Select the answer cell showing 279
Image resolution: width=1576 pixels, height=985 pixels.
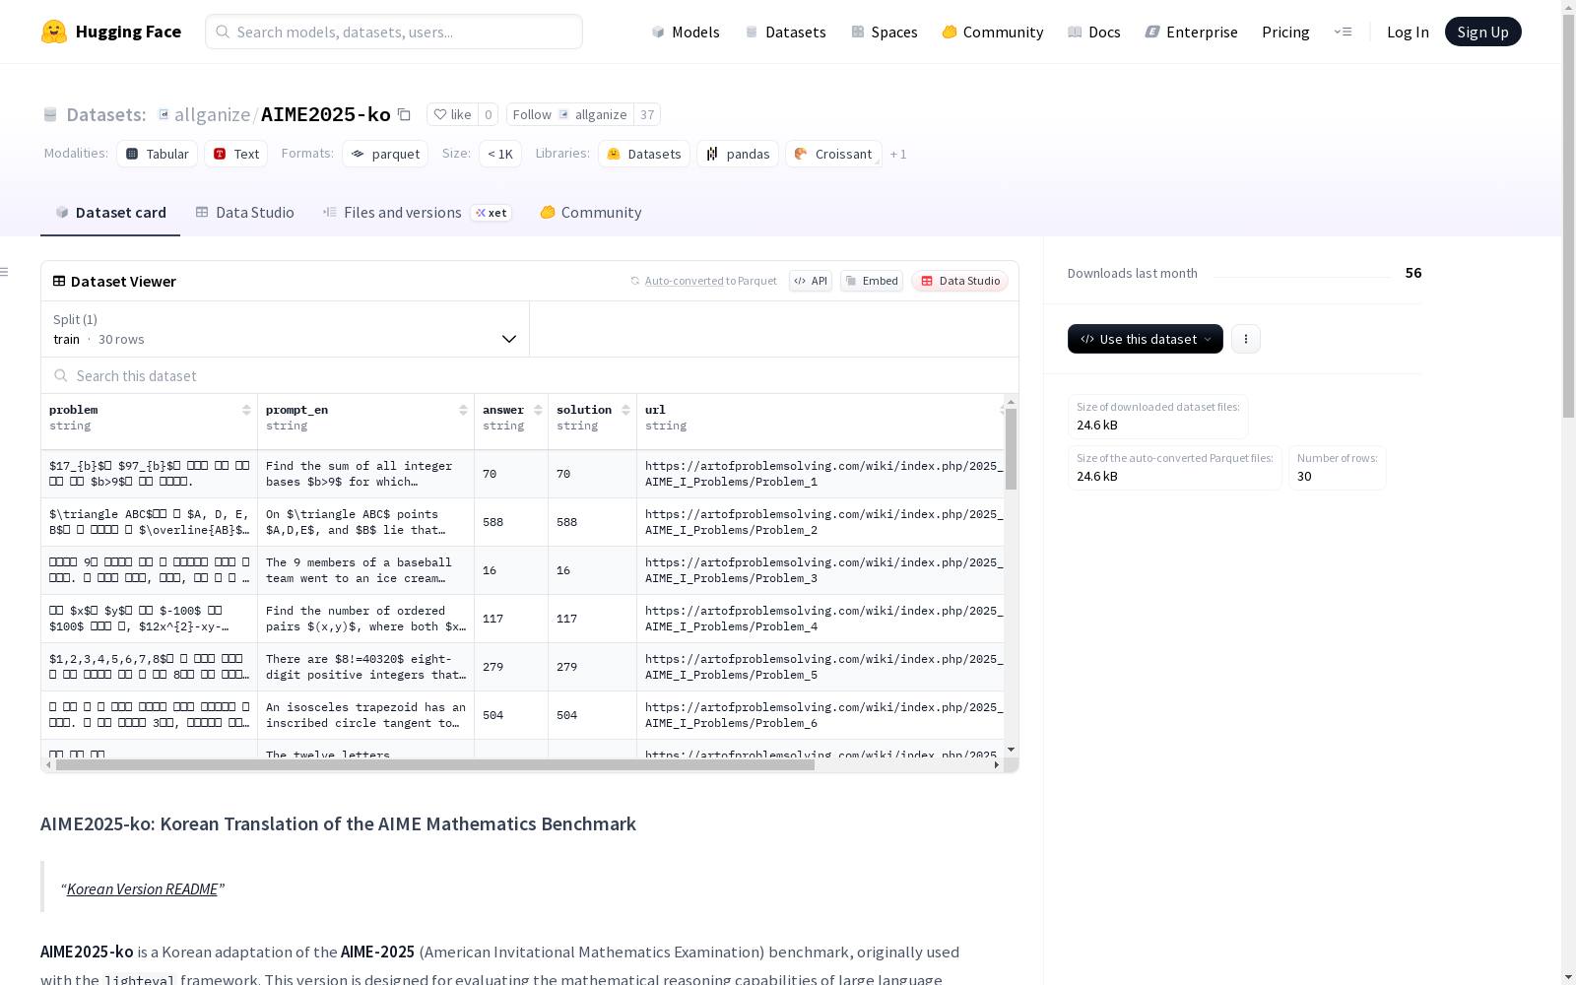(x=511, y=667)
